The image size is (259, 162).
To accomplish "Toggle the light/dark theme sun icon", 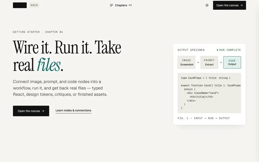I will click(x=207, y=5).
